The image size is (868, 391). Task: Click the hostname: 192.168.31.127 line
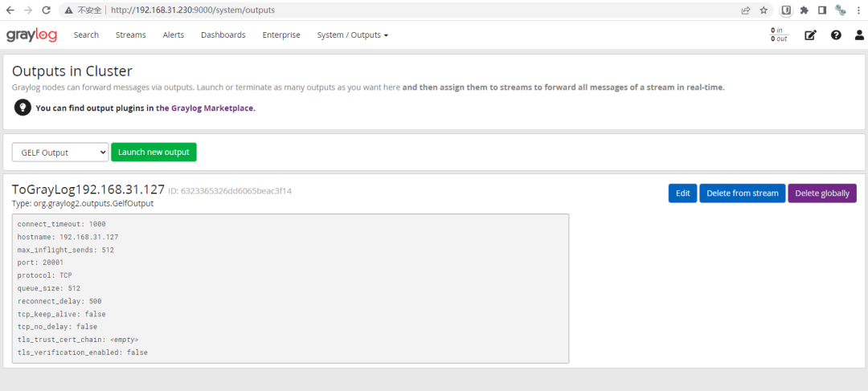coord(68,237)
